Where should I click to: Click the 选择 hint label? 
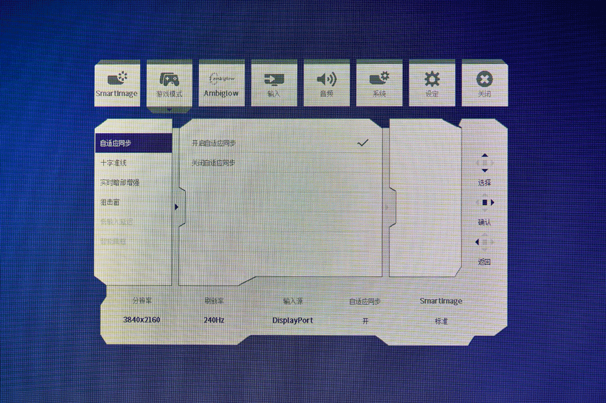[485, 183]
